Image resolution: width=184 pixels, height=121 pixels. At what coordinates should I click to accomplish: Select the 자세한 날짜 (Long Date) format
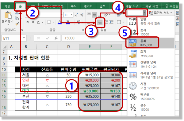pyautogui.click(x=151, y=75)
